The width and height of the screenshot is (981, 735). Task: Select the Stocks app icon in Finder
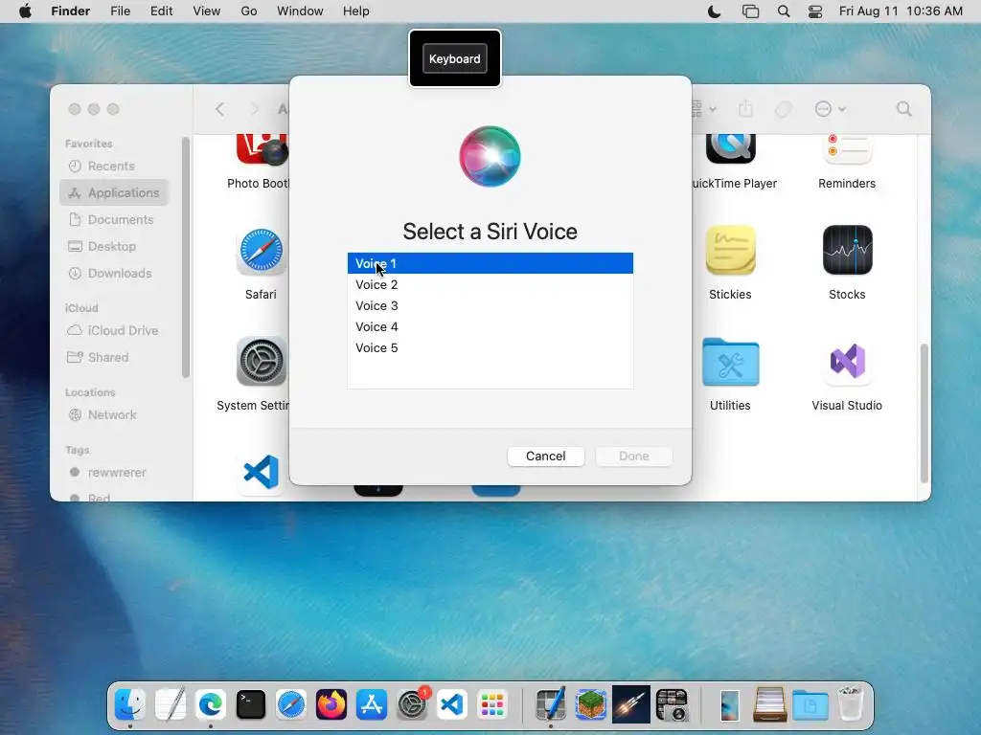[x=847, y=251]
